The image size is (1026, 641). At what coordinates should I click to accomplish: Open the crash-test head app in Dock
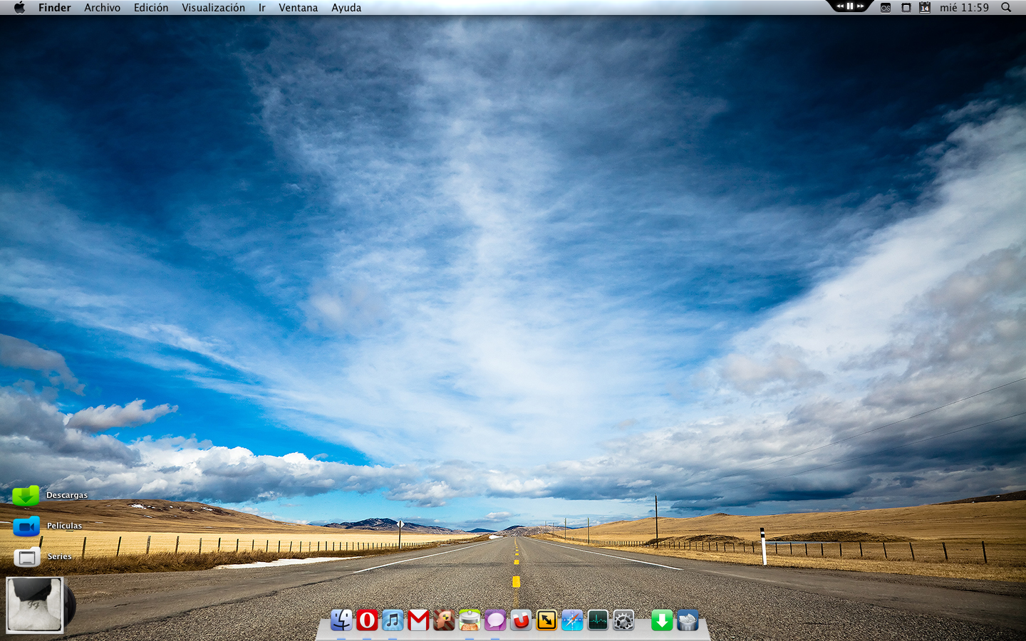point(444,620)
